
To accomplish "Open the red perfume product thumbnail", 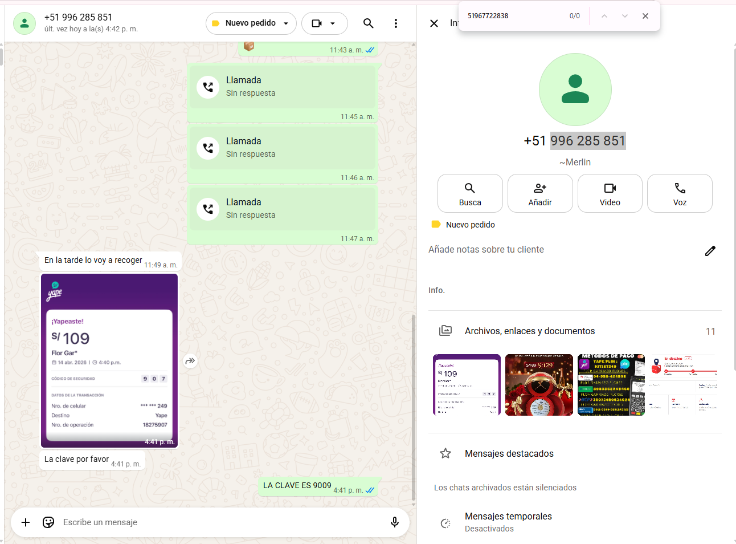I will (x=539, y=385).
